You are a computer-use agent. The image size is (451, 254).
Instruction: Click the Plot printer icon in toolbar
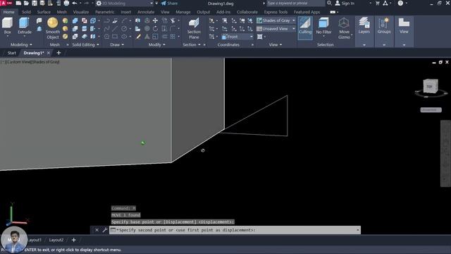(66, 3)
